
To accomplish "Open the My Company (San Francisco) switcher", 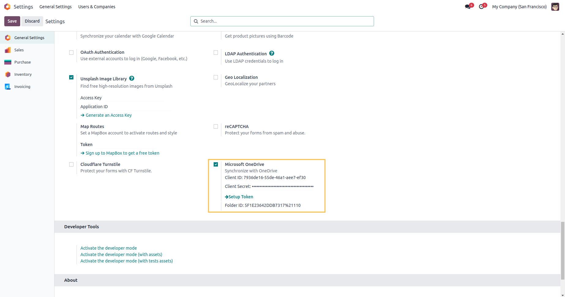I will (519, 7).
